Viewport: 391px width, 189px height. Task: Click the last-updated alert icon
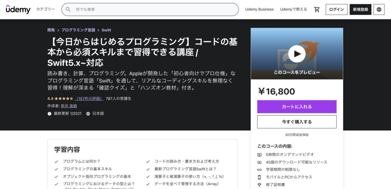[49, 114]
